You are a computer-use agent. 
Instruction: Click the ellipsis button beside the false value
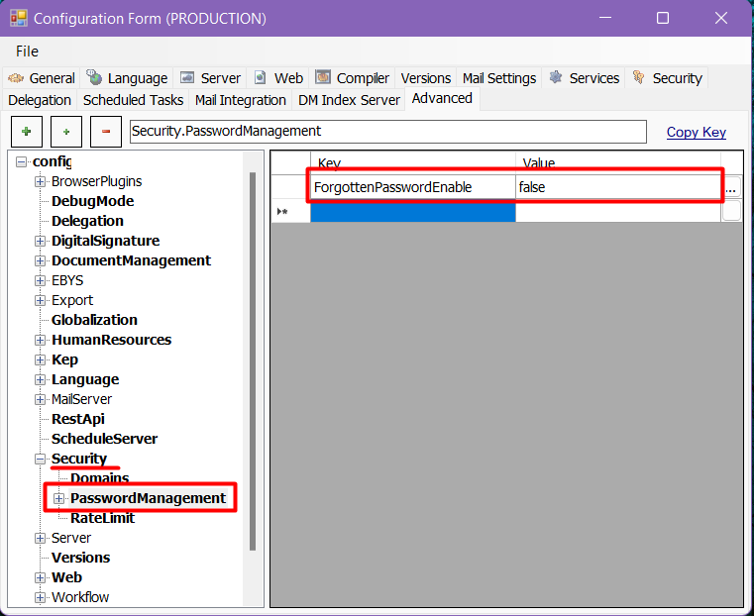(x=731, y=187)
